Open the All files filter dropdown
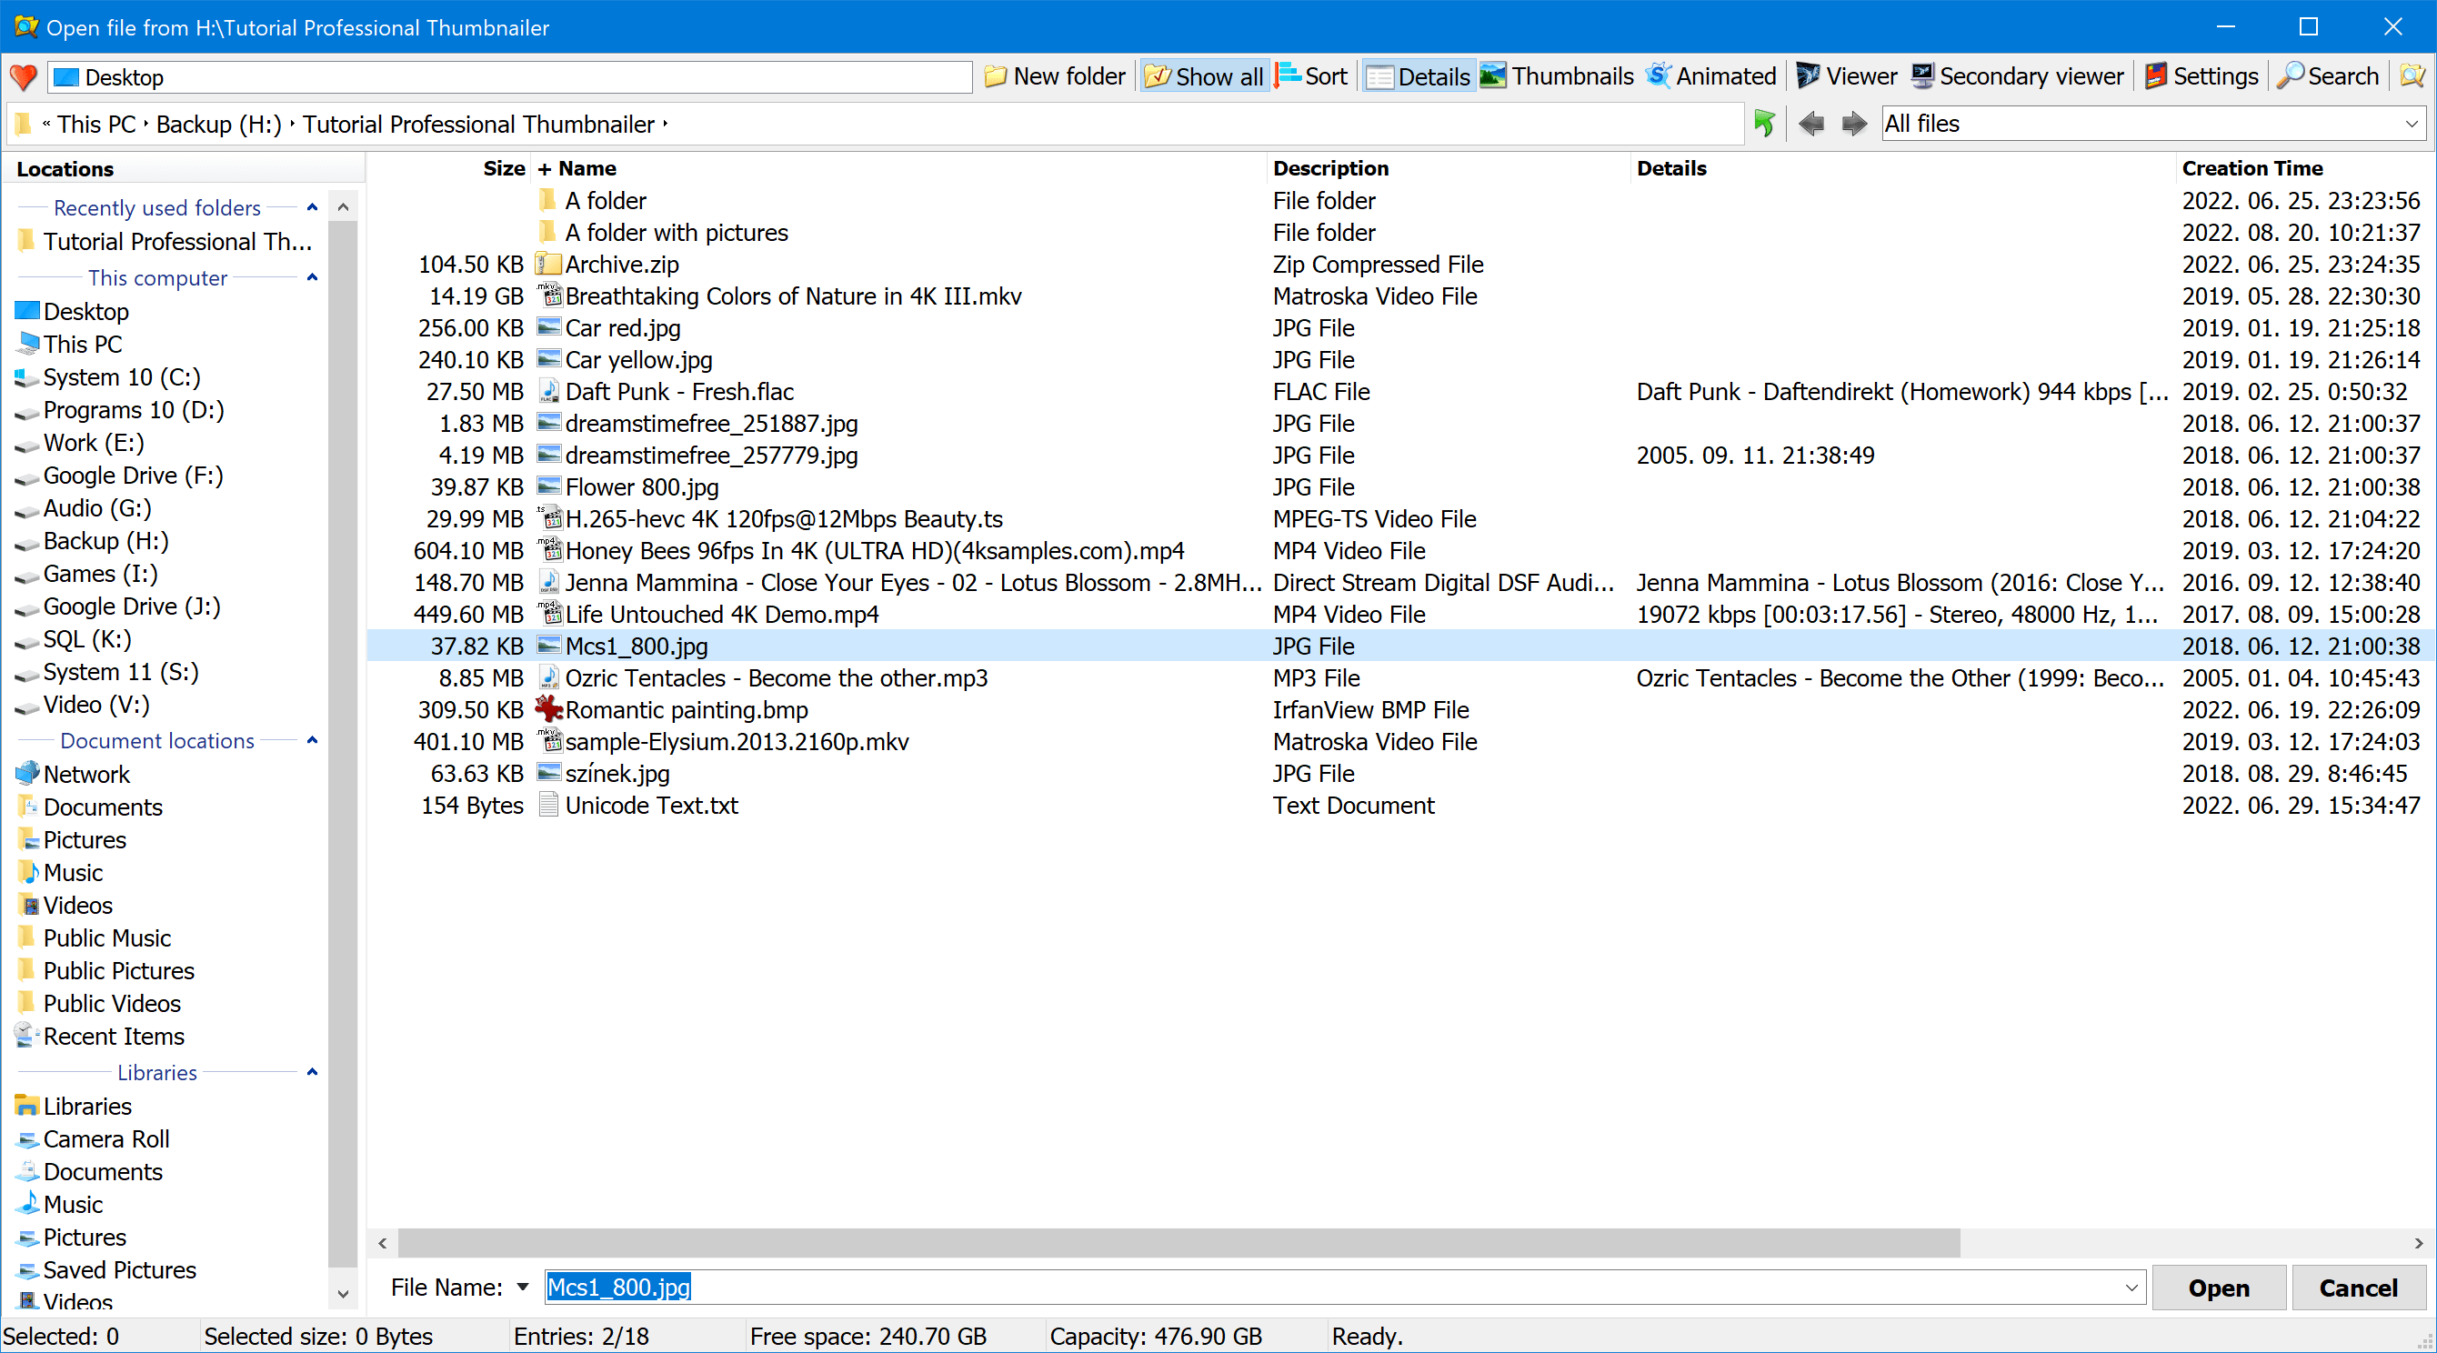2437x1353 pixels. coord(2411,123)
